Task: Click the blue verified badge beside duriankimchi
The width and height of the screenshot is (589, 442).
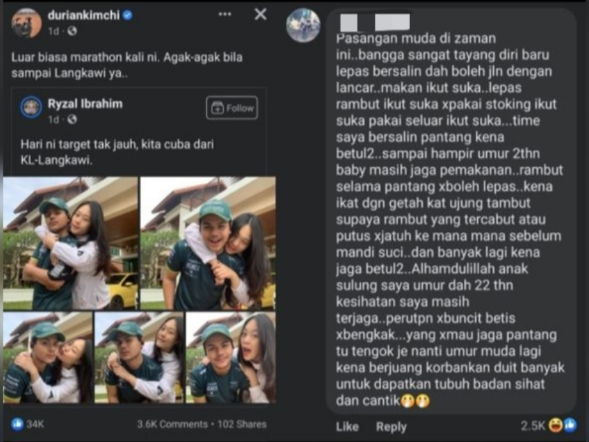Action: (x=128, y=15)
